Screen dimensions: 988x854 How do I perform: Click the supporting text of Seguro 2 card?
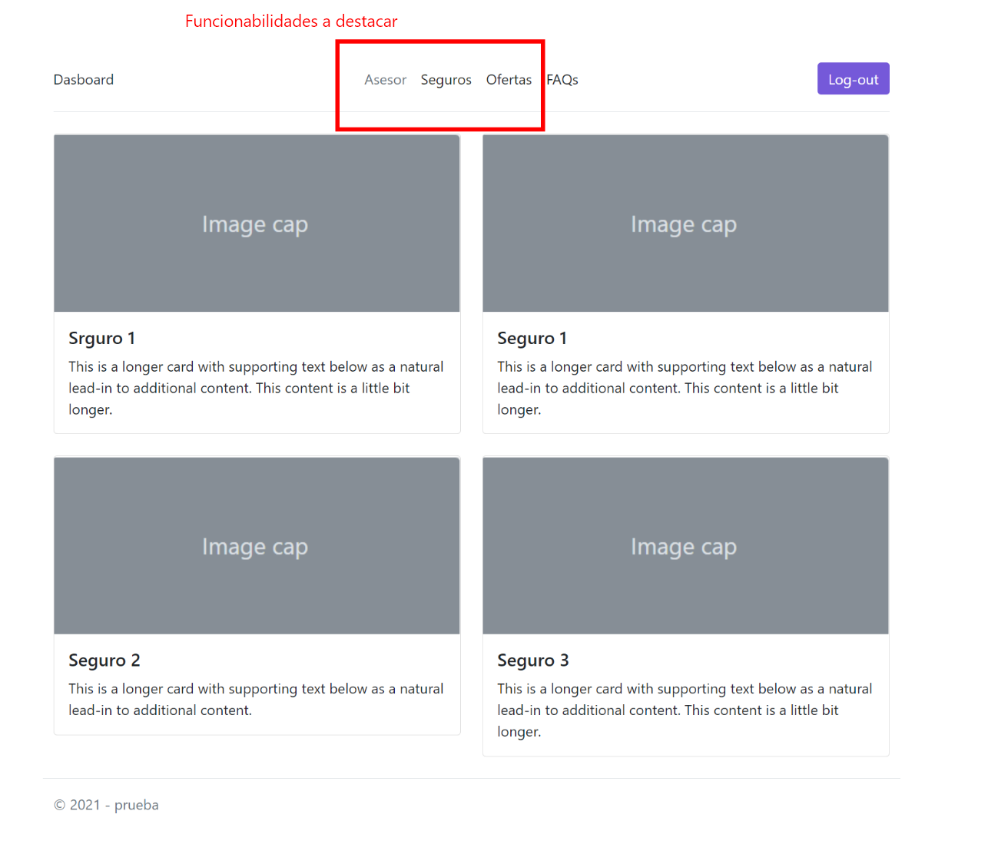(255, 699)
